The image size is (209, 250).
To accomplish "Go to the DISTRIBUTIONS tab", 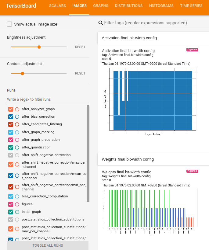I will click(129, 6).
